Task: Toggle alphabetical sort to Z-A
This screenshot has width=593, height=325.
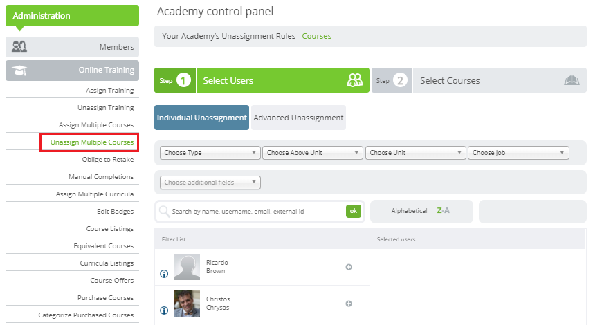Action: pyautogui.click(x=443, y=210)
